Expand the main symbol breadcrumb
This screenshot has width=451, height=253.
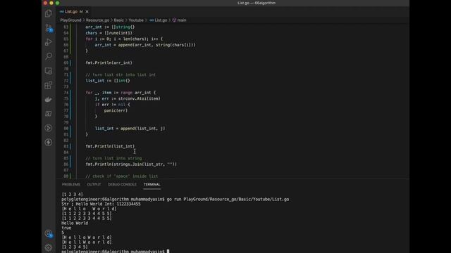[182, 20]
